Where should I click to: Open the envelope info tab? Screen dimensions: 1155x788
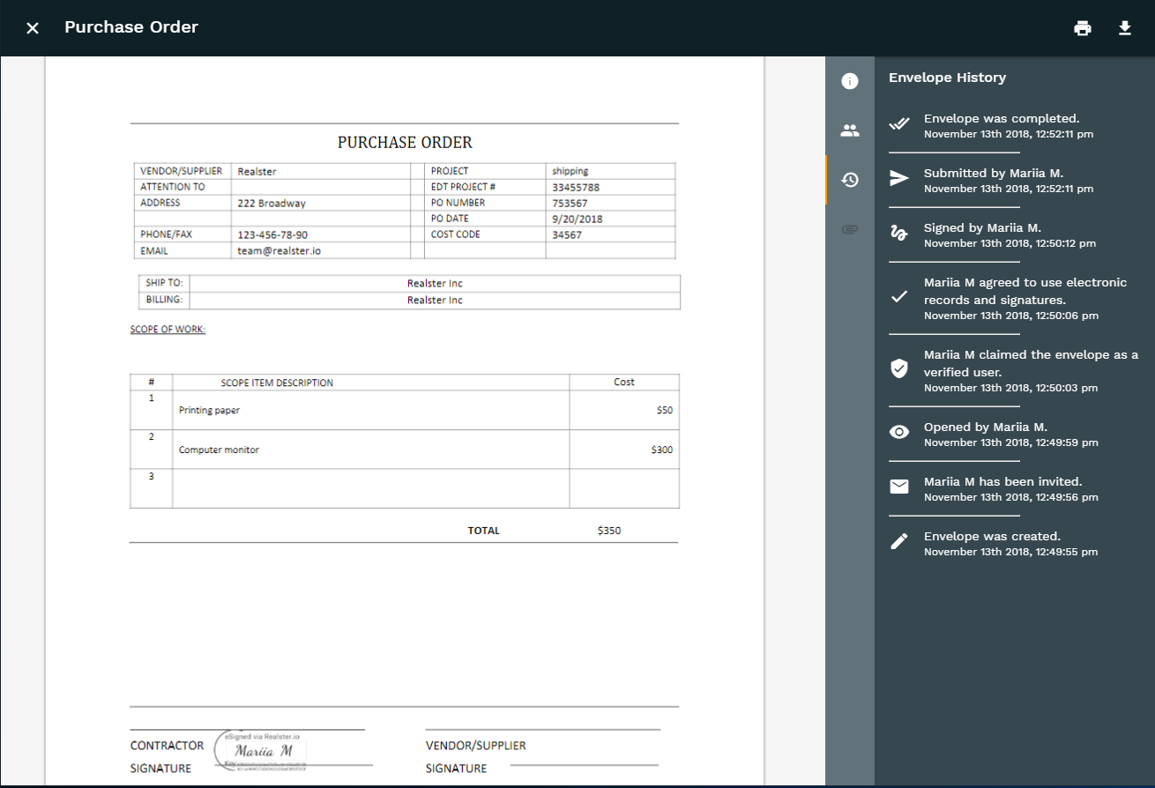click(x=850, y=82)
